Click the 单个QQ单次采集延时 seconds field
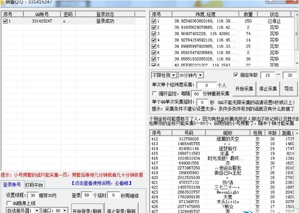 click(x=202, y=102)
